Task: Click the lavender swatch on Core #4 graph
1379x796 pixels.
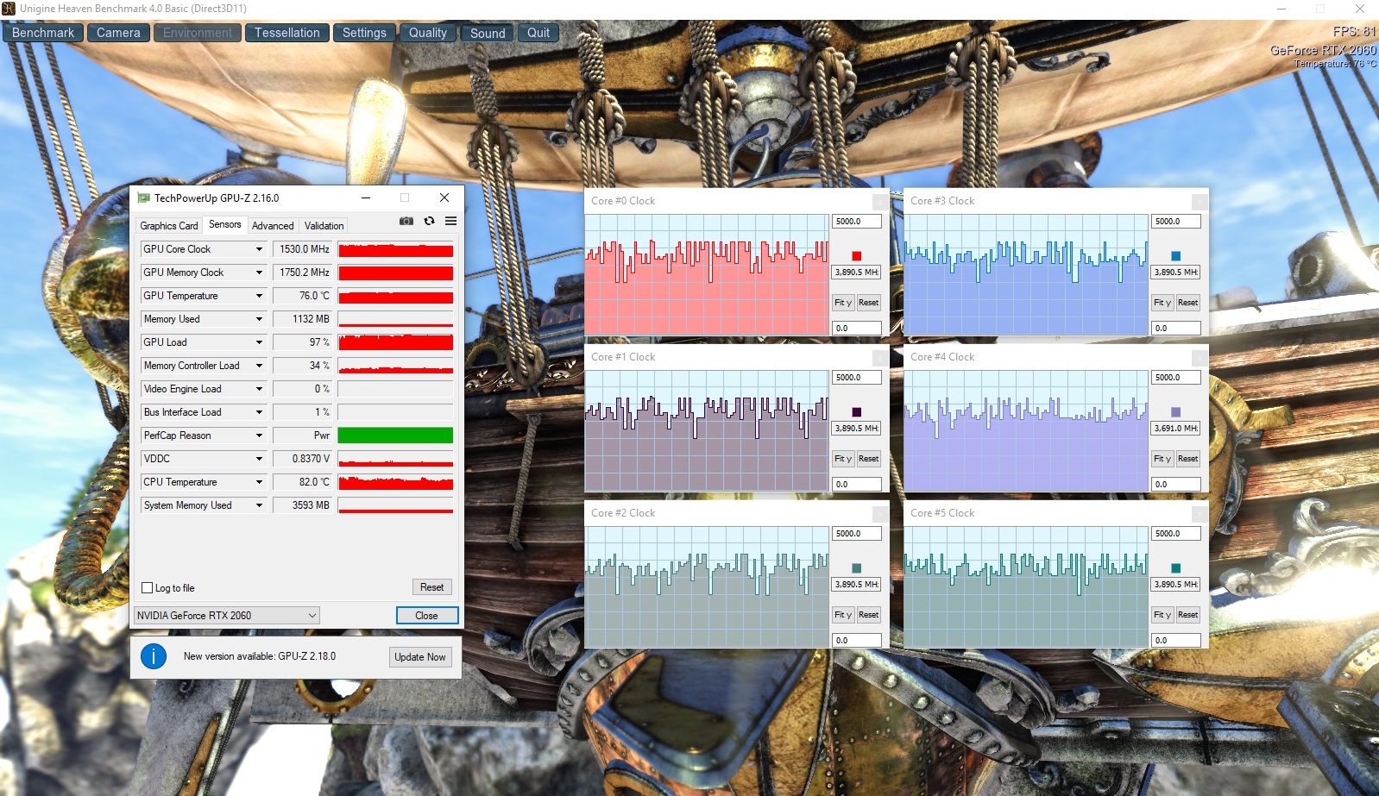Action: click(x=1175, y=412)
